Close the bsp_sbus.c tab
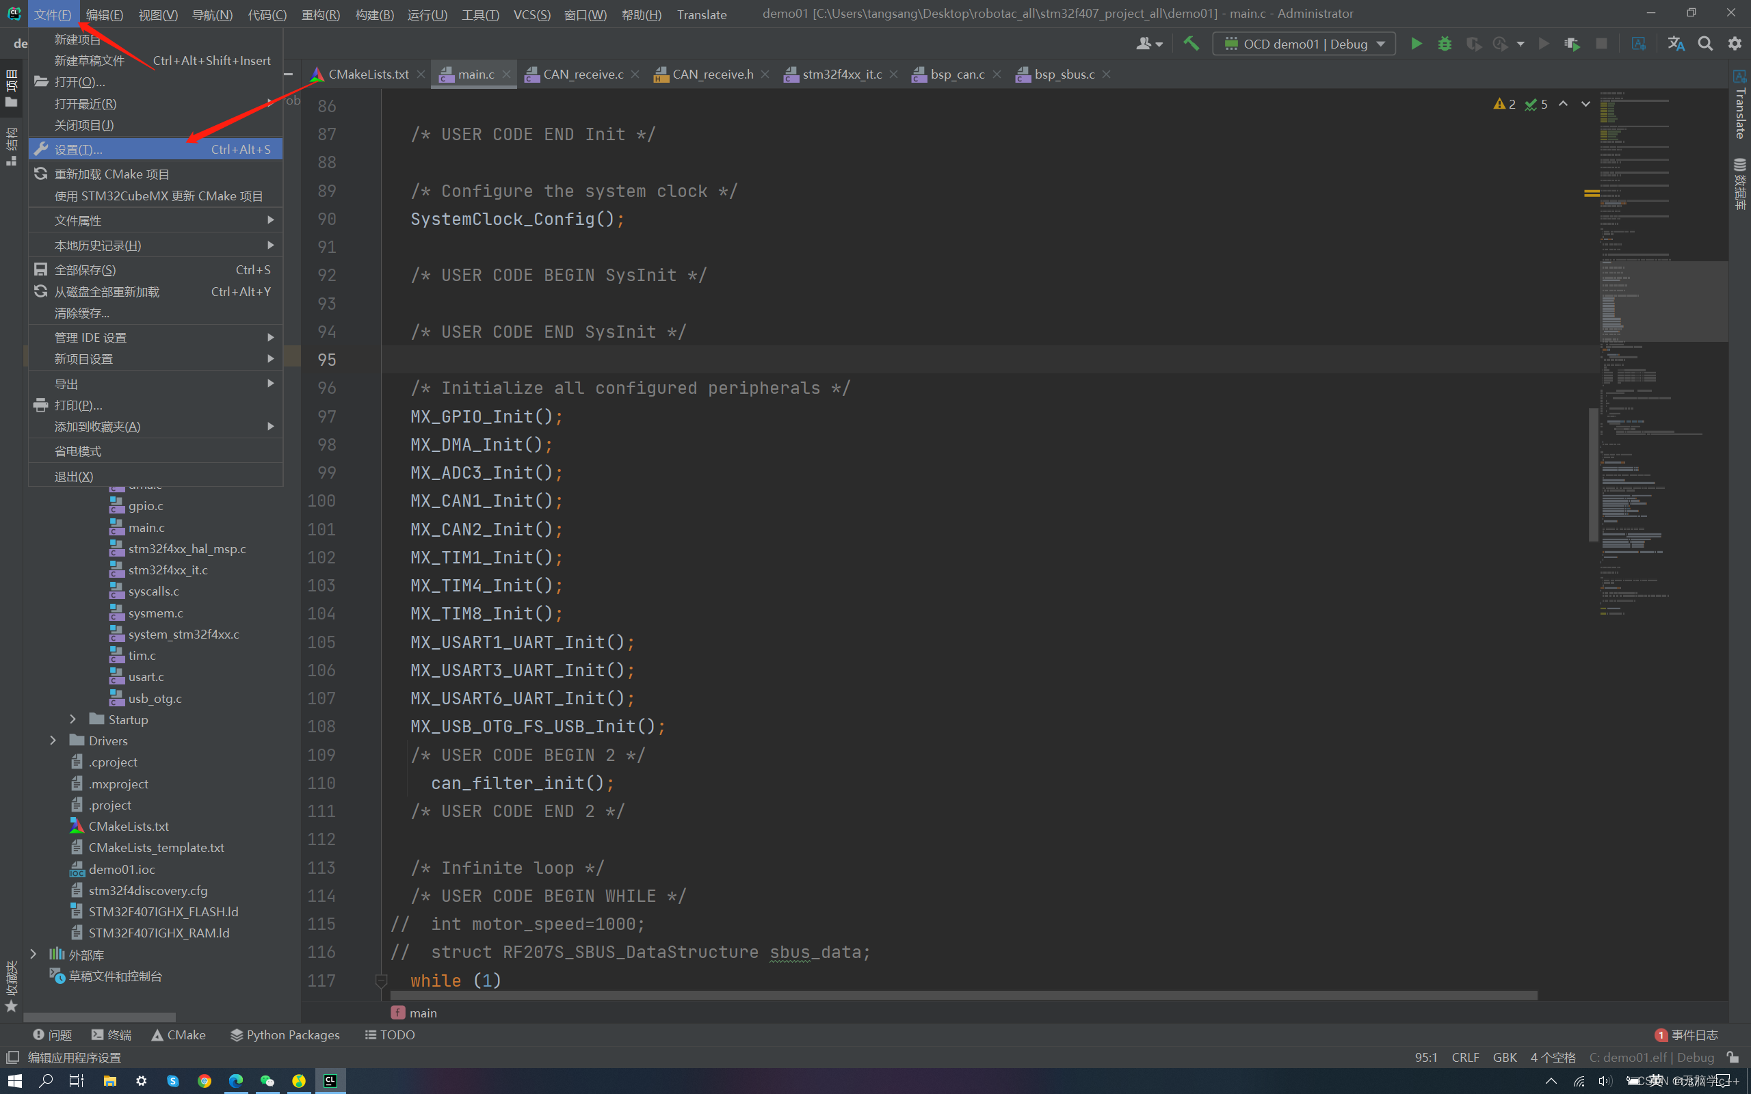The width and height of the screenshot is (1751, 1094). click(x=1105, y=74)
